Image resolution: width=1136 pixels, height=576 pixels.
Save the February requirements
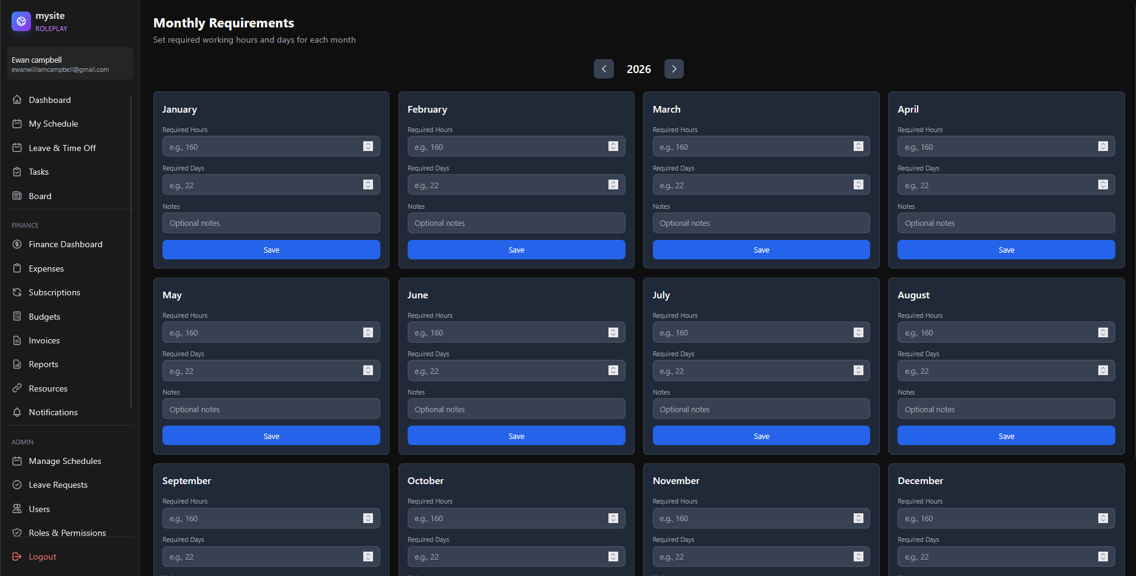(x=516, y=250)
